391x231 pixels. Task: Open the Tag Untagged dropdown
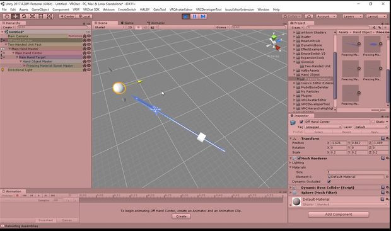(x=323, y=127)
